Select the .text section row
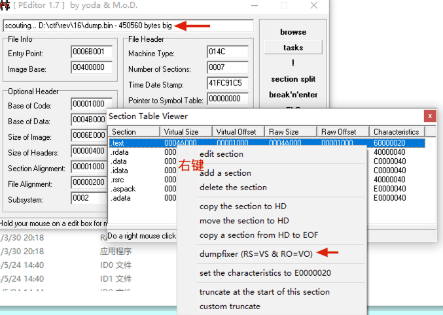 (267, 143)
